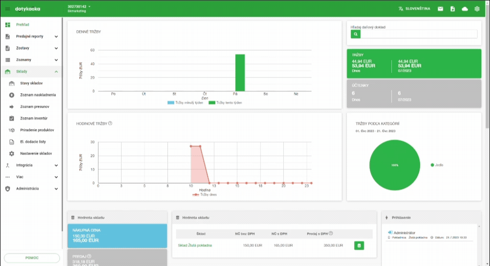
Task: Click the Zostavy document icon
Action: [8, 48]
